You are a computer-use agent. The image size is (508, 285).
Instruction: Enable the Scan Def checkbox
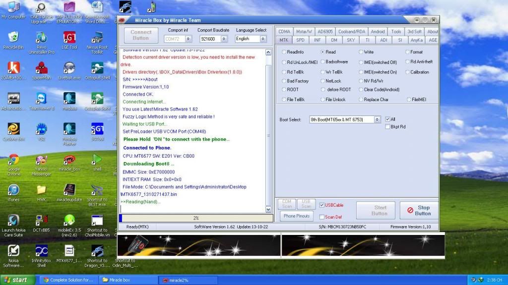(x=321, y=217)
